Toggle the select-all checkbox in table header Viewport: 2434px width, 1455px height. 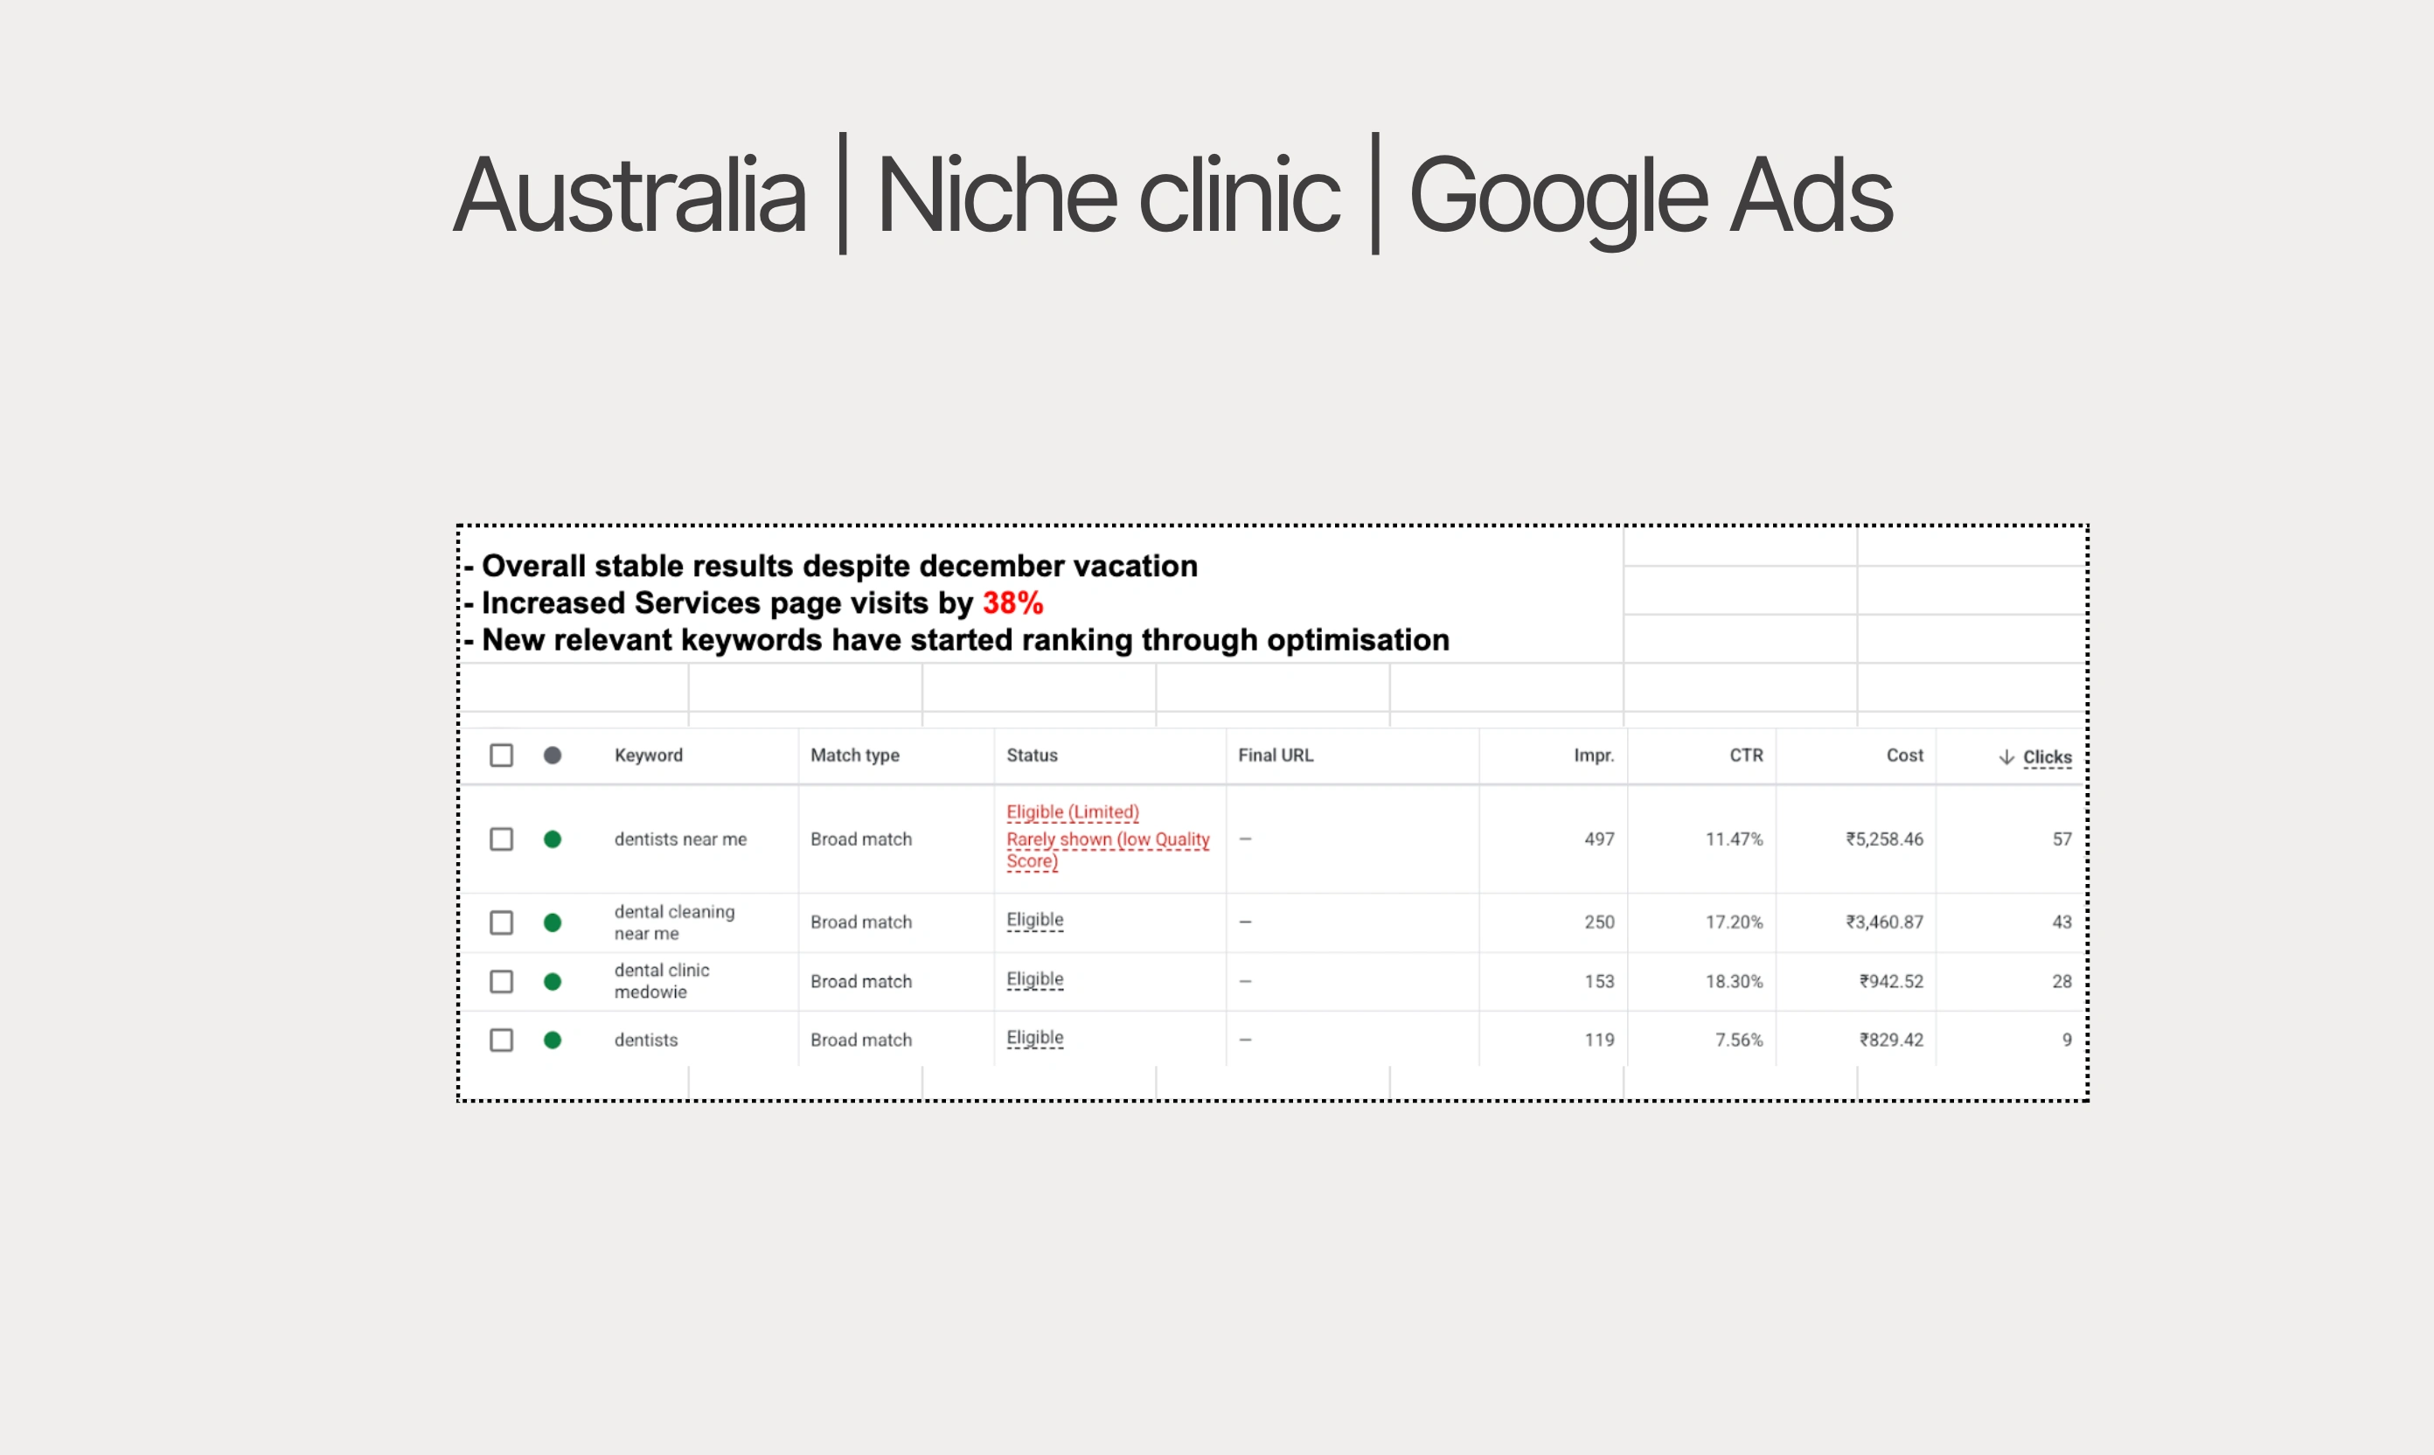[501, 755]
